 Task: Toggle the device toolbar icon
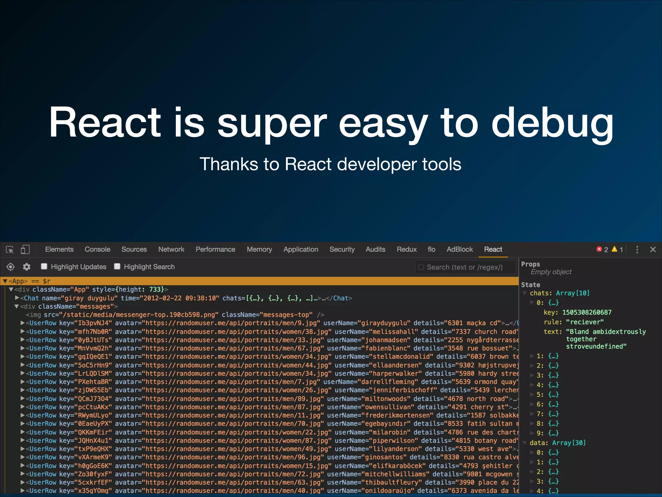[x=25, y=249]
